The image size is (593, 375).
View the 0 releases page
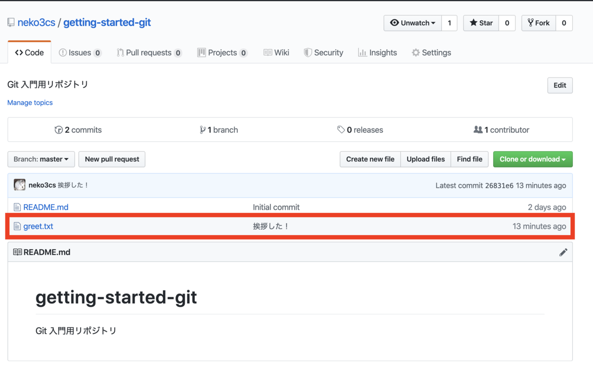[360, 130]
